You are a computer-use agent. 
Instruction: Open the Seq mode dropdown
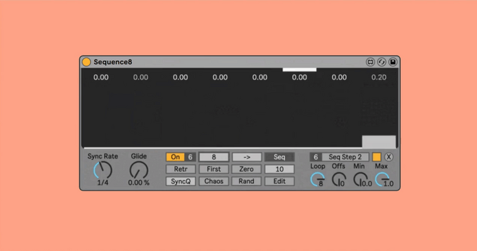pyautogui.click(x=280, y=157)
